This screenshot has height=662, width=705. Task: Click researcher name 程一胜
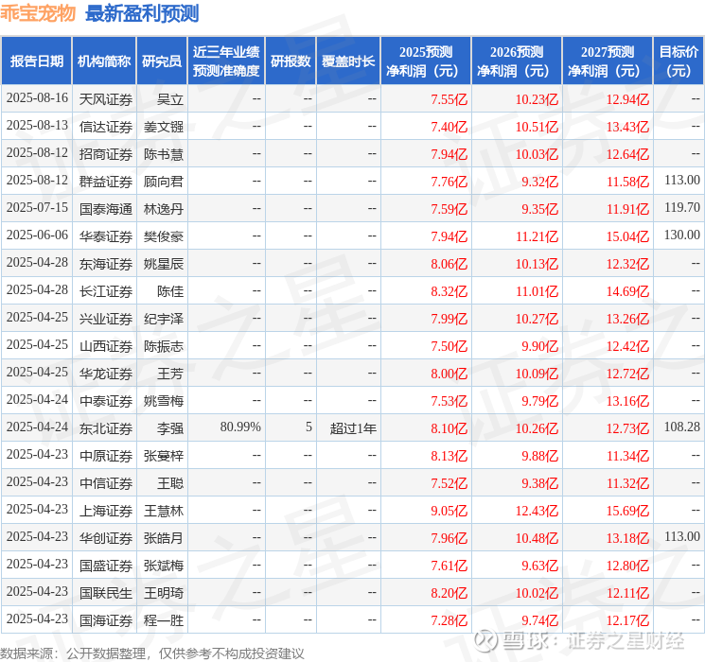click(163, 620)
